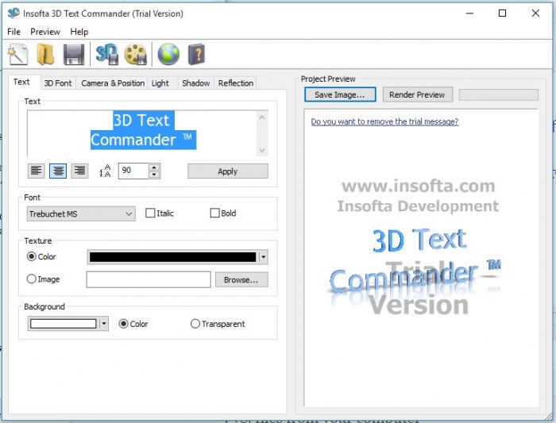The height and width of the screenshot is (423, 556).
Task: Open the Preview menu
Action: 45,32
